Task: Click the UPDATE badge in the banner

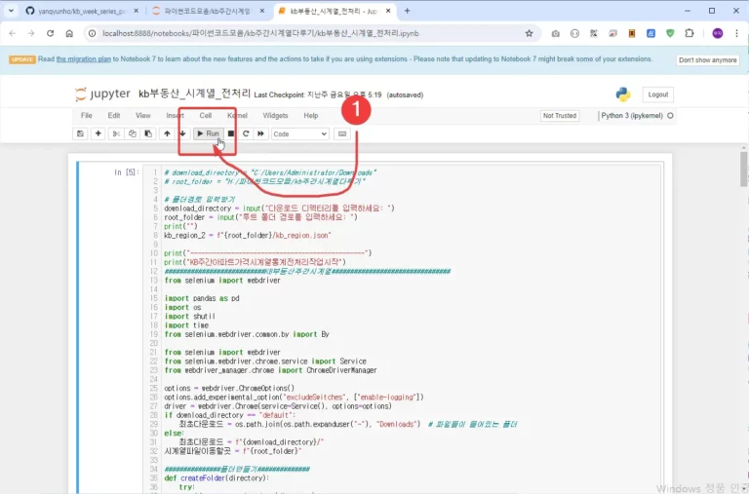Action: coord(22,59)
